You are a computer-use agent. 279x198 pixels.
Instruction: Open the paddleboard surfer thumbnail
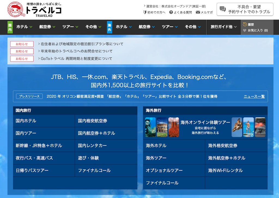tap(248, 127)
